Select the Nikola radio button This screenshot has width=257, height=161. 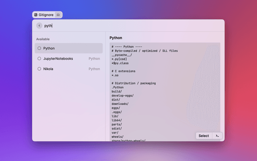(39, 69)
